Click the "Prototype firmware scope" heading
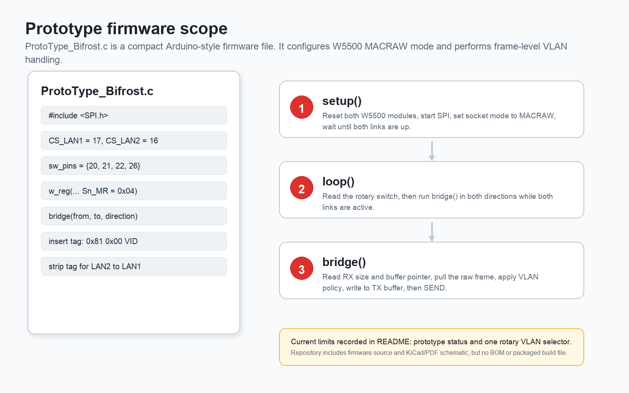This screenshot has height=393, width=629. click(126, 29)
